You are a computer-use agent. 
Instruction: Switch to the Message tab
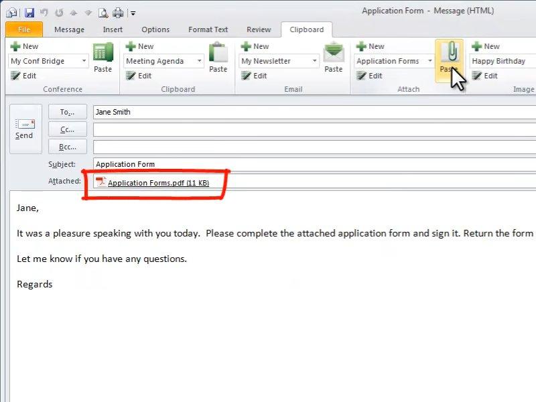(69, 29)
